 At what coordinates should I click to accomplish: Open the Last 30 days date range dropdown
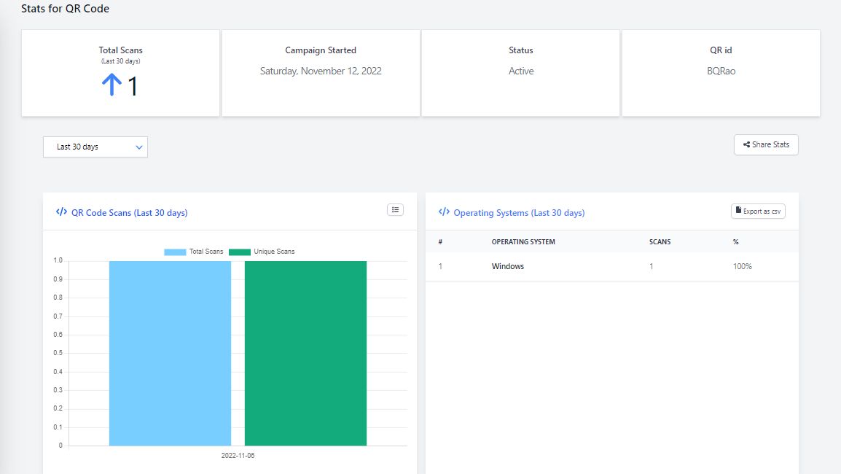click(95, 147)
